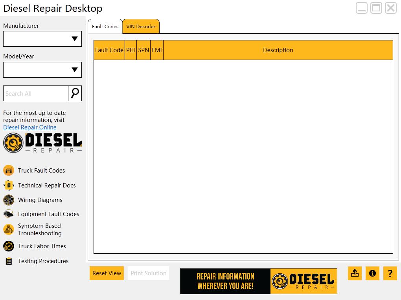The height and width of the screenshot is (300, 401).
Task: Open the Equipment Fault Codes icon
Action: [9, 214]
